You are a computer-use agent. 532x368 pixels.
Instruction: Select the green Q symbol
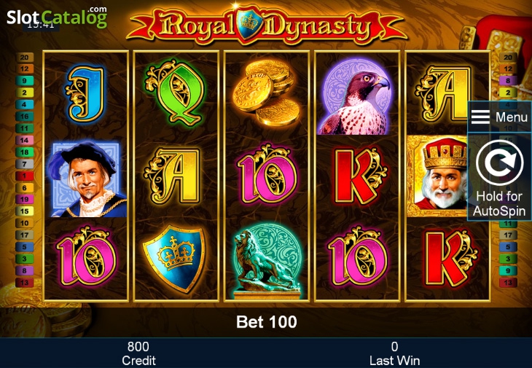176,93
